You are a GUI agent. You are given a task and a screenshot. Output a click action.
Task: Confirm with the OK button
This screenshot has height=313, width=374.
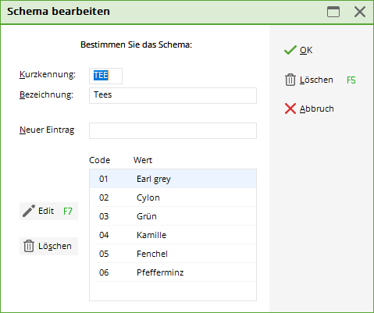pos(298,50)
